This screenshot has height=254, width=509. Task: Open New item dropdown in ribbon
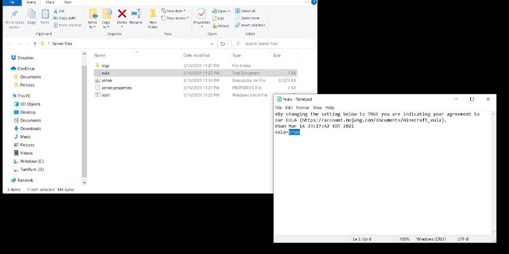173,11
